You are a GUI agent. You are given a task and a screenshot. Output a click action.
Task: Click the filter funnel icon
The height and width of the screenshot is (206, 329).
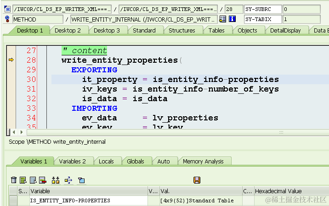pos(81,180)
